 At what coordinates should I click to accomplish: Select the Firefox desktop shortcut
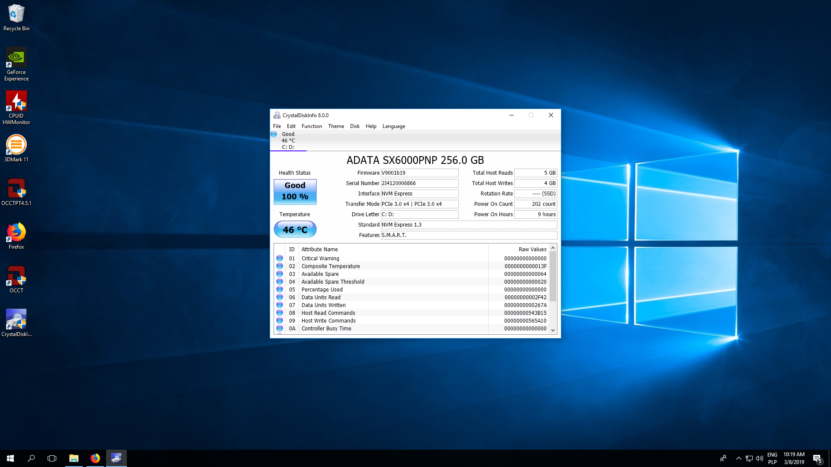point(16,236)
